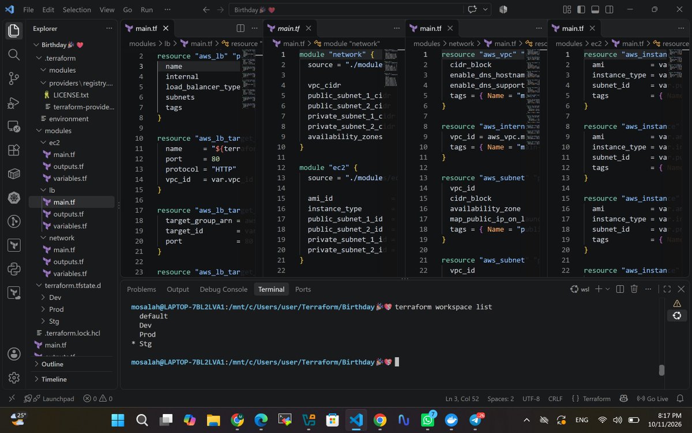This screenshot has width=692, height=433.
Task: Open the Extensions view
Action: click(x=14, y=150)
